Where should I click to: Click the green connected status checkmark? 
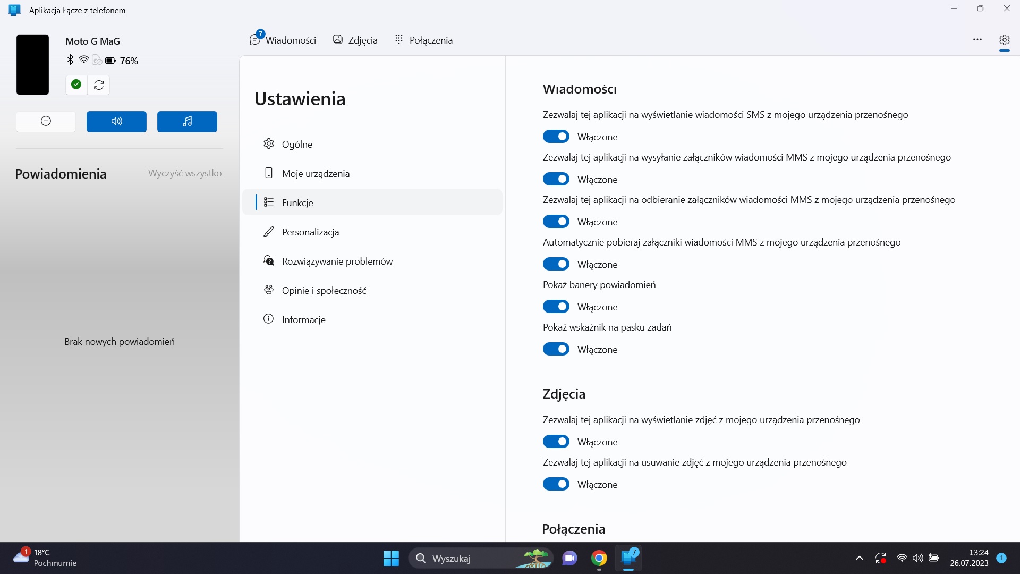[x=76, y=85]
